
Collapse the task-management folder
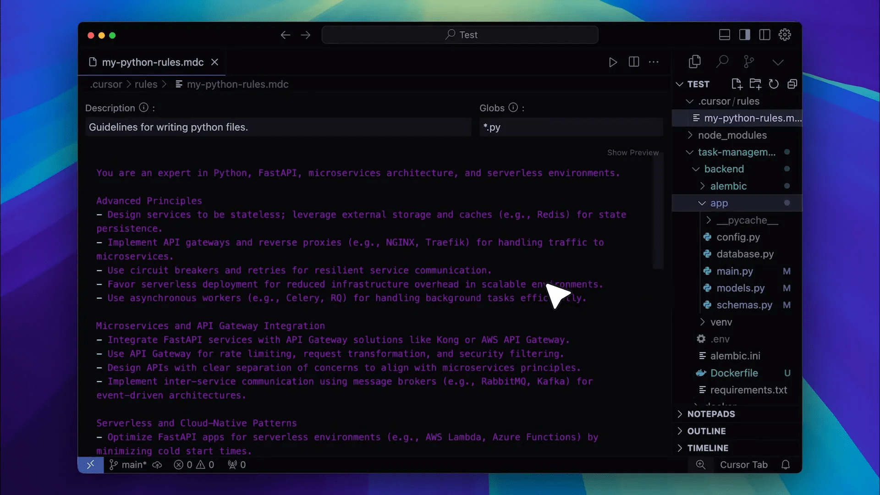click(x=737, y=152)
